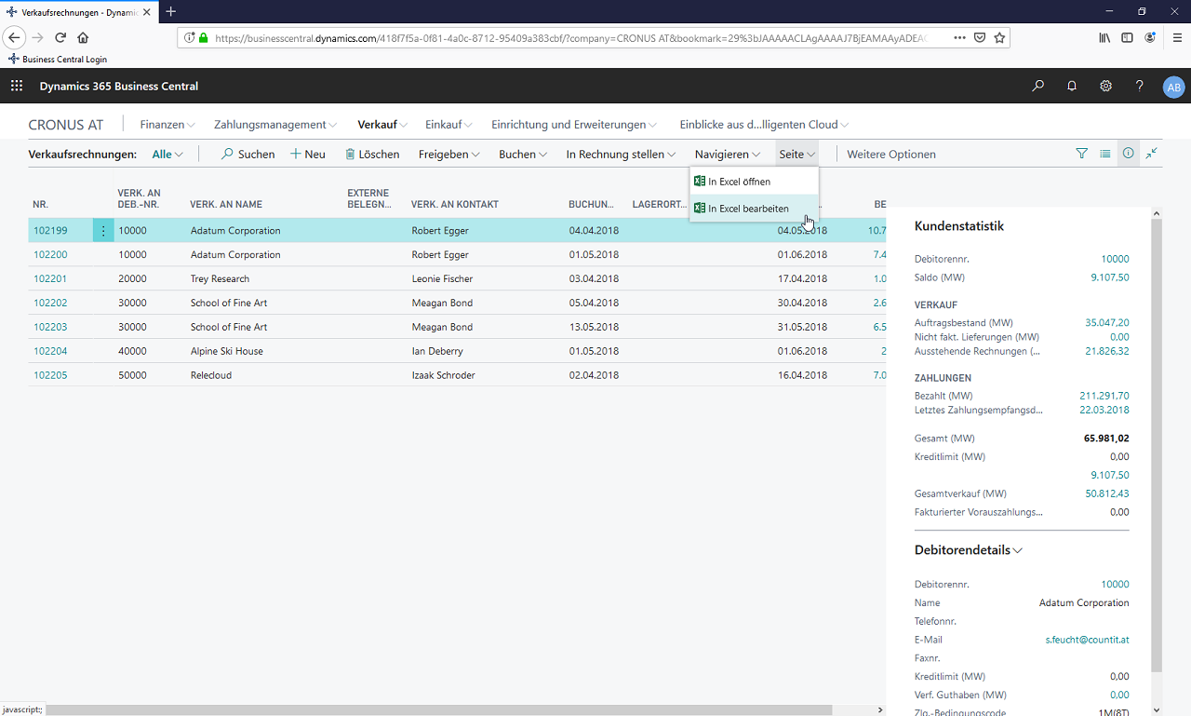Viewport: 1191px width, 716px height.
Task: Create a new invoice with Neu
Action: pyautogui.click(x=308, y=155)
